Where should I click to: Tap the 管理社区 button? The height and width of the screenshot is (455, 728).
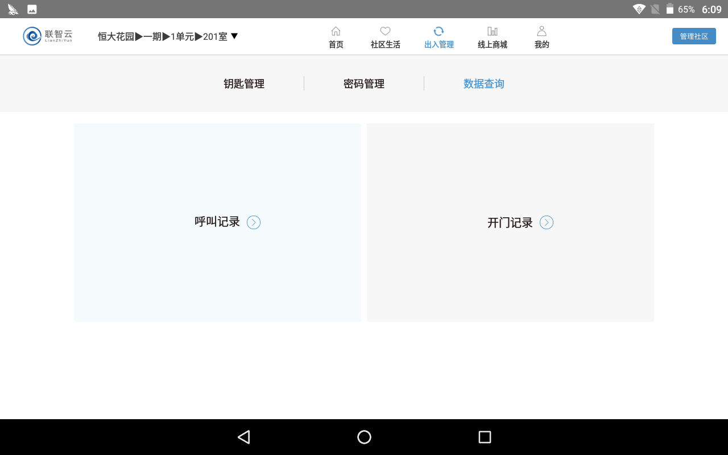694,36
